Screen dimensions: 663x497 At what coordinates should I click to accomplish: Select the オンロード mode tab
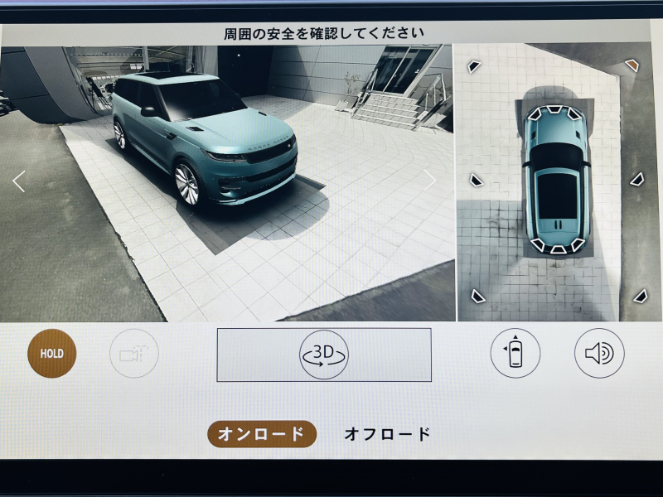point(262,434)
